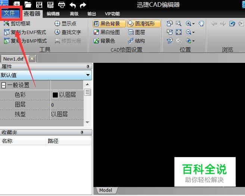This screenshot has width=245, height=196.
Task: Collapse the 一般设置 group
Action: (3, 85)
